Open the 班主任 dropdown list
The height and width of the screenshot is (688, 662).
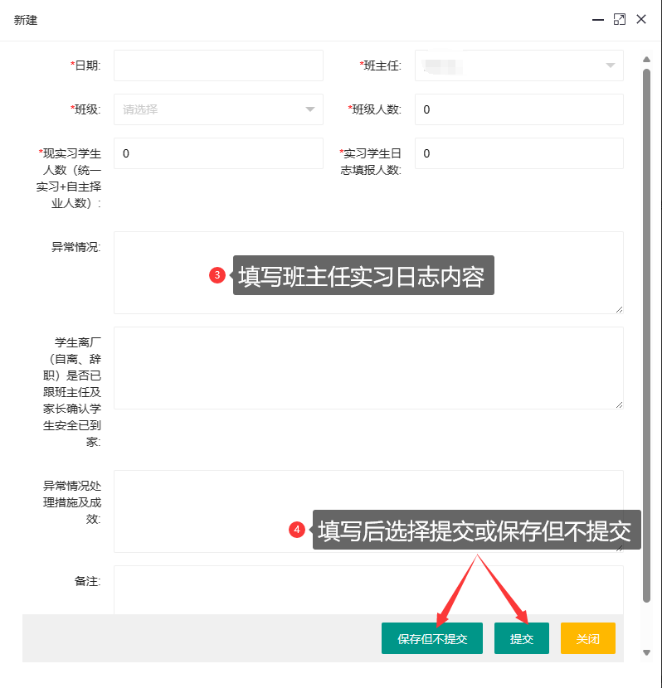tap(518, 65)
